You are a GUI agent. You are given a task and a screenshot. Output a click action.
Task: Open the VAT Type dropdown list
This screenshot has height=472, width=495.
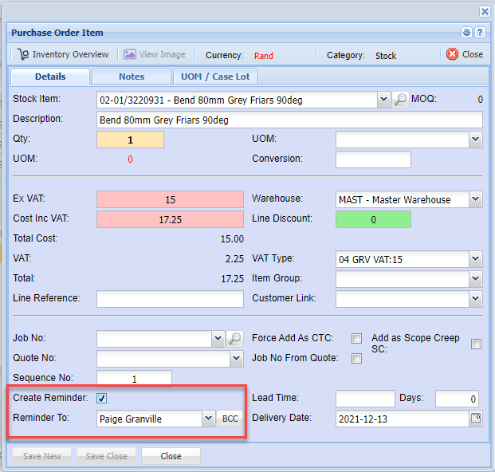[476, 259]
